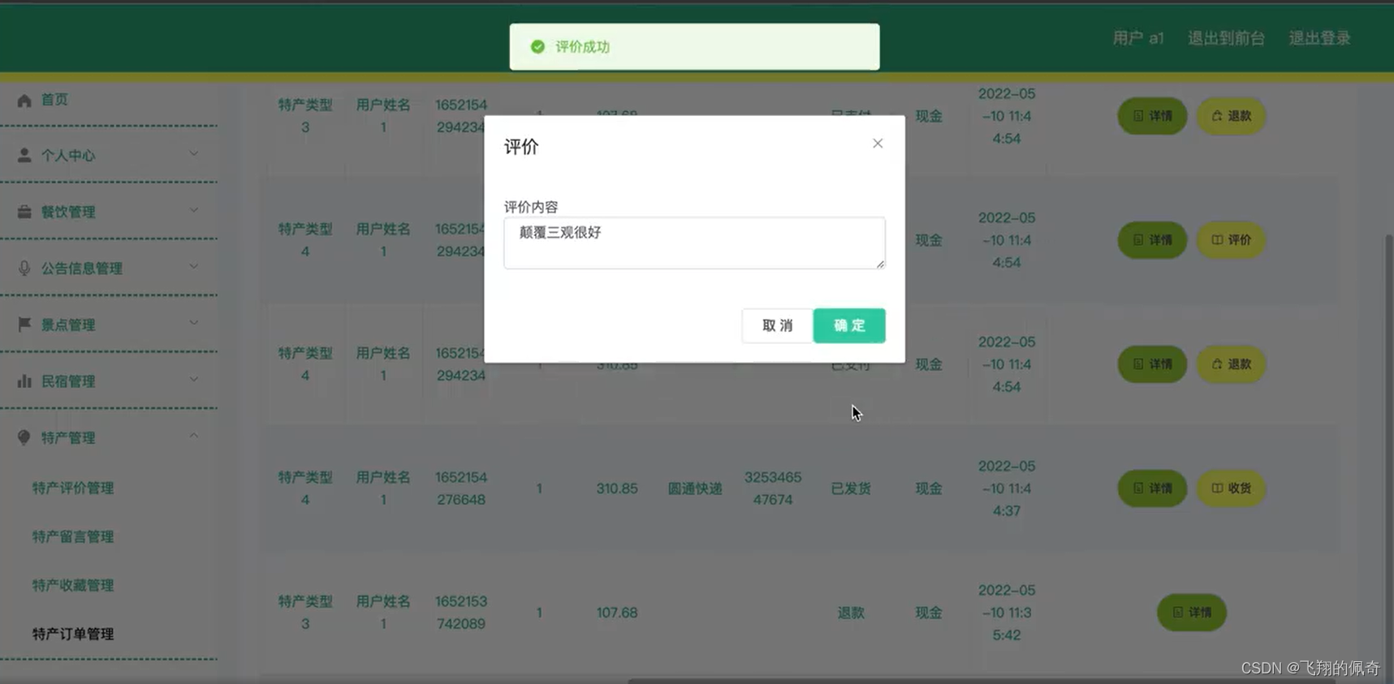
Task: Open 特产订单管理 submenu item
Action: (73, 634)
